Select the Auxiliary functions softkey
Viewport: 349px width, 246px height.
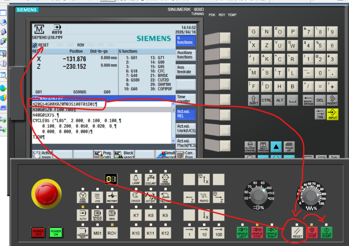[186, 55]
